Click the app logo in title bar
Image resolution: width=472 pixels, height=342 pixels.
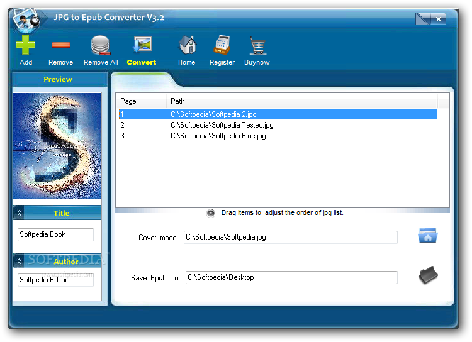26,21
